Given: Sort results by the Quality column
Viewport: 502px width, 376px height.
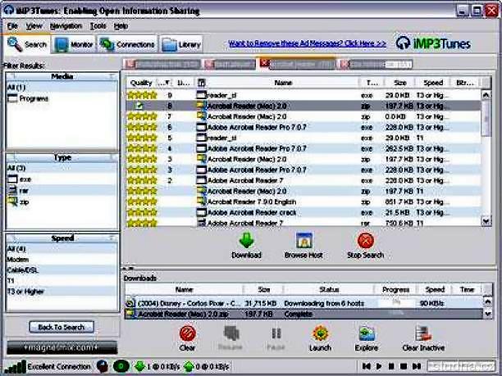Looking at the screenshot, I should (x=140, y=83).
